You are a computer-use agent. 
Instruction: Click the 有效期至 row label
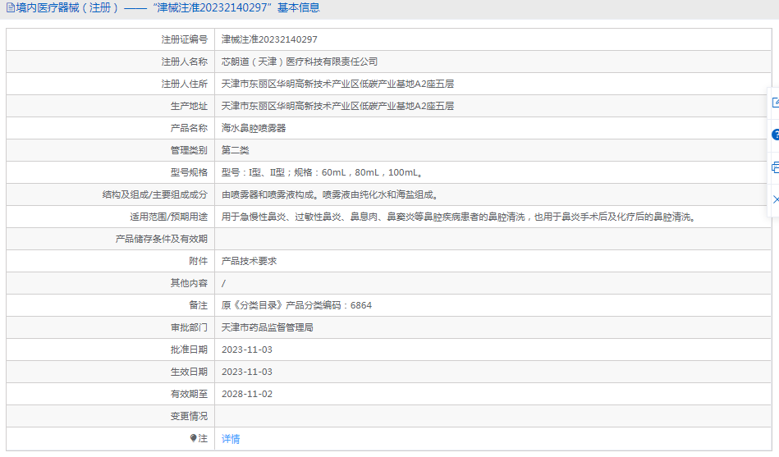click(189, 394)
